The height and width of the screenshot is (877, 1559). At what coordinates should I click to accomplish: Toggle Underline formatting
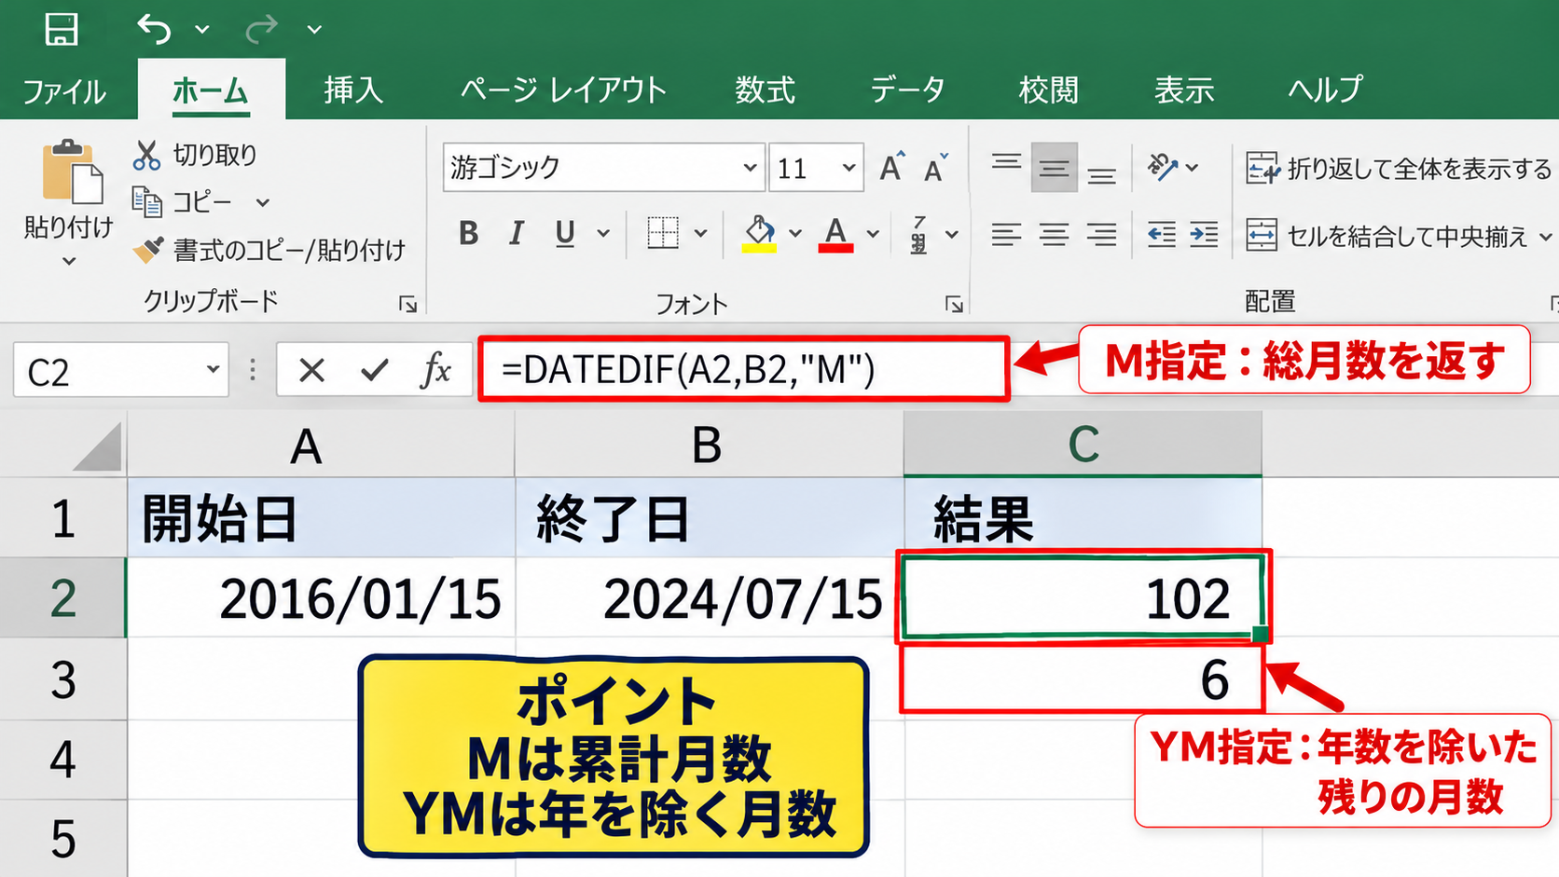(564, 233)
